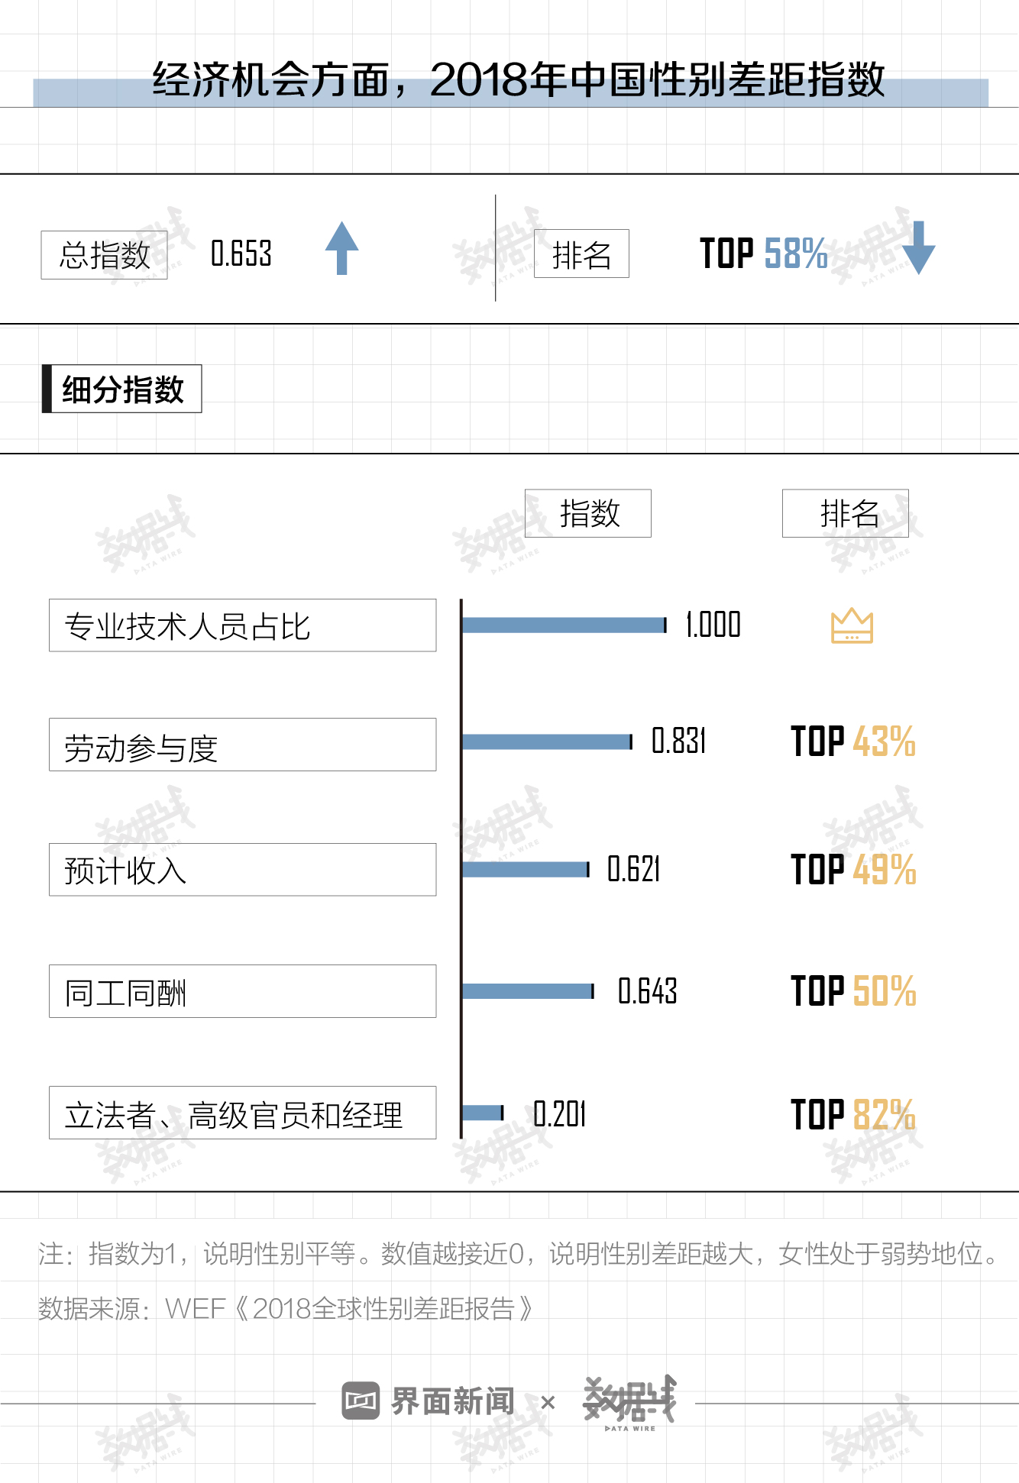This screenshot has height=1483, width=1019.
Task: Click the blue down arrow beside TOP 58%
Action: pyautogui.click(x=918, y=247)
